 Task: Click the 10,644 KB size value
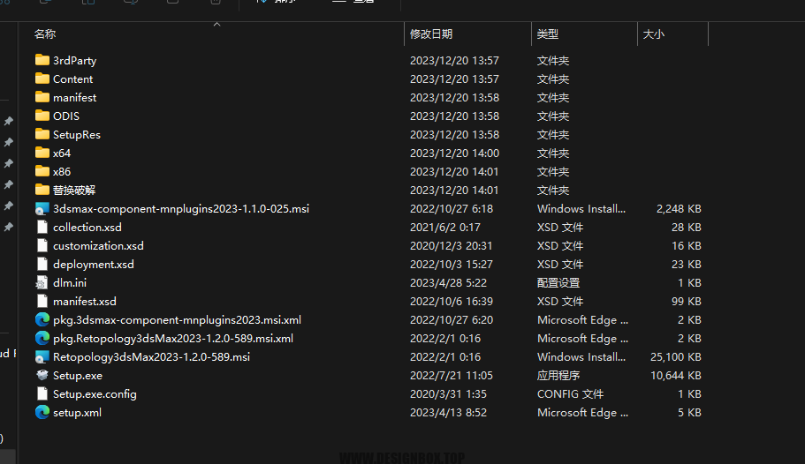(x=676, y=375)
